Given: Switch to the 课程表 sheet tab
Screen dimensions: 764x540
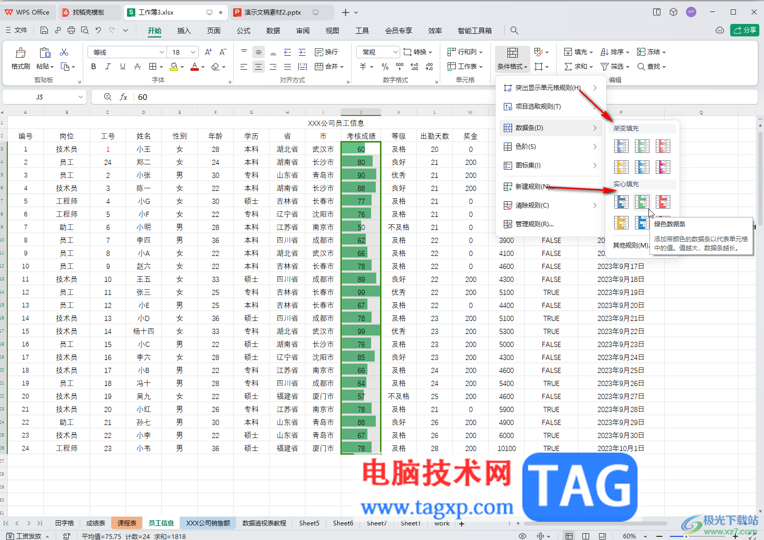Looking at the screenshot, I should coord(127,523).
